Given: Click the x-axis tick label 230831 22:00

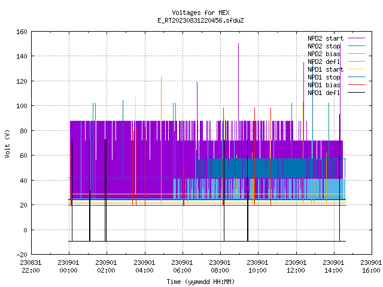Looking at the screenshot, I should pyautogui.click(x=31, y=267).
